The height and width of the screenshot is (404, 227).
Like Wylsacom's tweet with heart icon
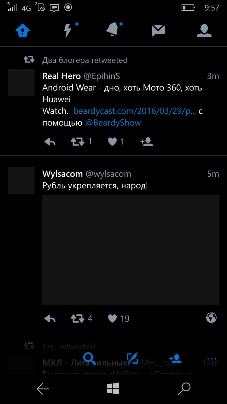(112, 319)
